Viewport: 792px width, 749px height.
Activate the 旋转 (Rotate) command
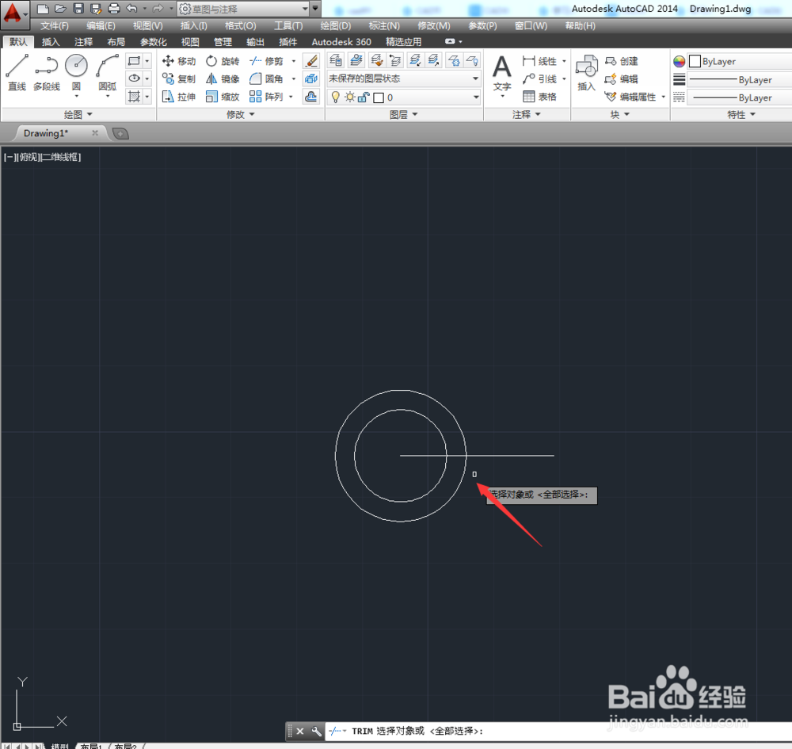click(223, 61)
